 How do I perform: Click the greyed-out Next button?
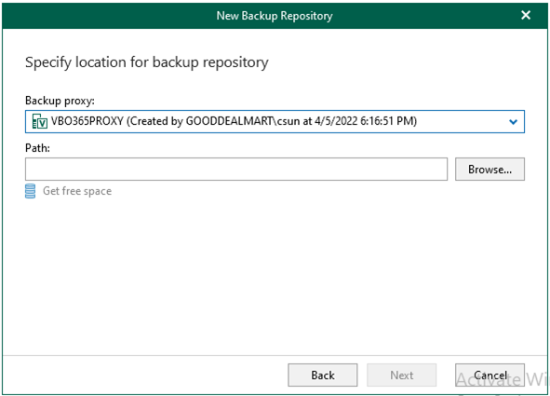[402, 375]
